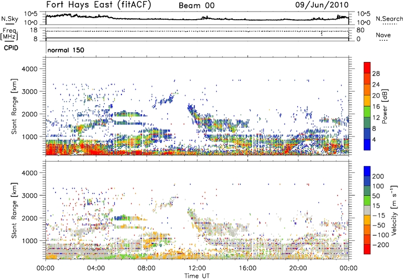Click the 'Power [dB]' colorbar label
The height and width of the screenshot is (279, 403).
[384, 106]
